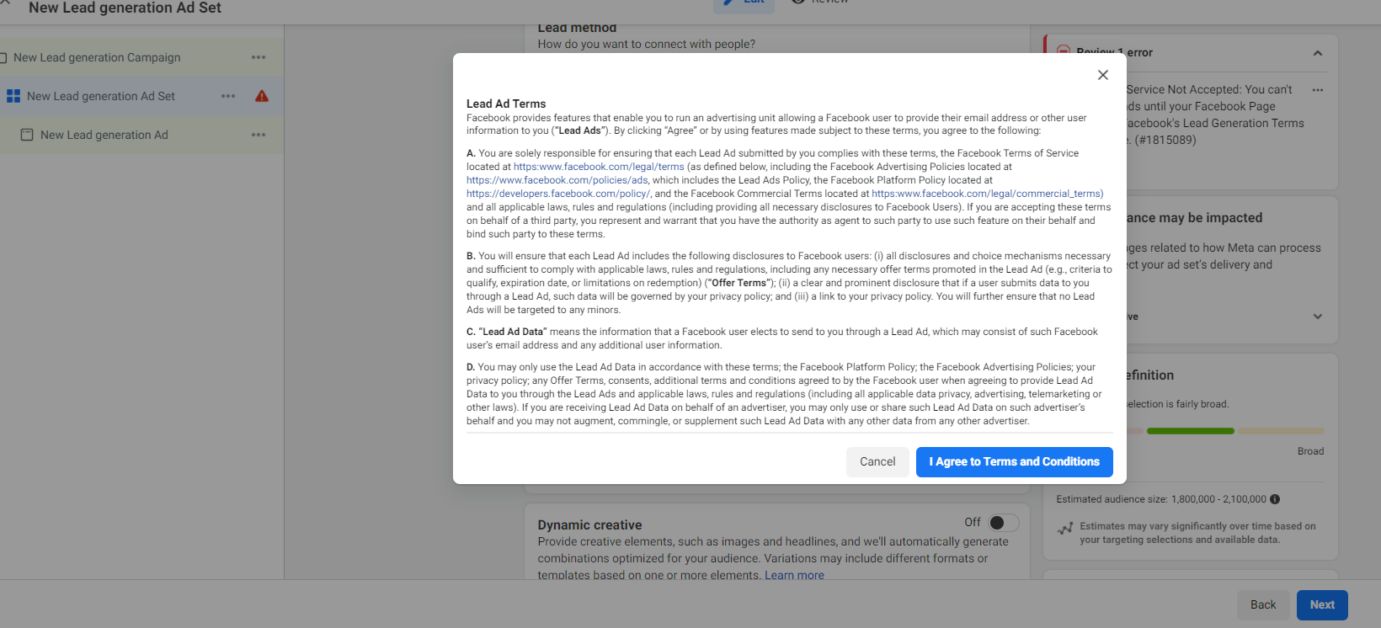
Task: Open the facebook.com/policies/ads link
Action: (557, 180)
